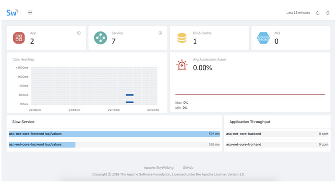
Task: Click the Min 0% label
Action: click(x=181, y=108)
